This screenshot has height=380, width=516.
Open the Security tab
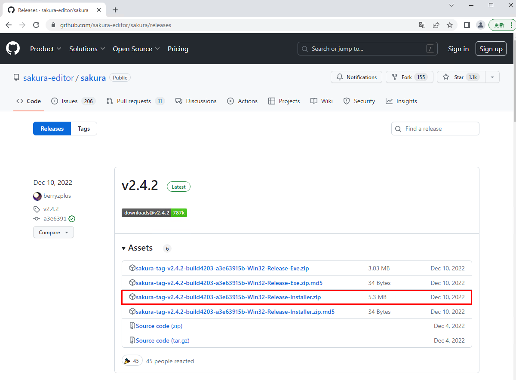359,101
